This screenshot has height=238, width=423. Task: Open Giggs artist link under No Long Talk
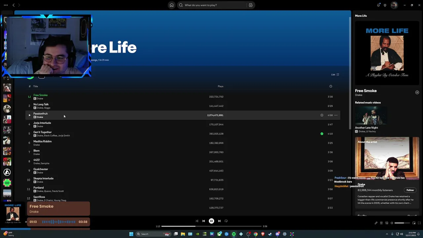click(x=47, y=108)
